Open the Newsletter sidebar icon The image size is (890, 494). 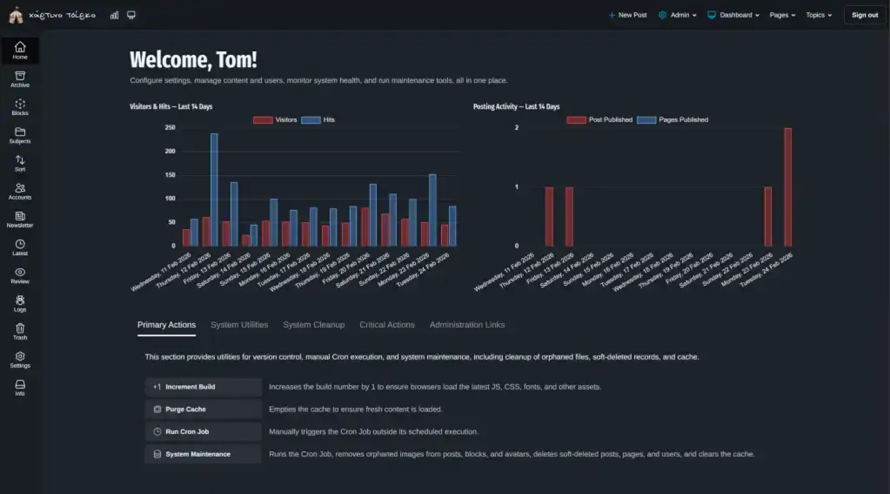coord(20,219)
